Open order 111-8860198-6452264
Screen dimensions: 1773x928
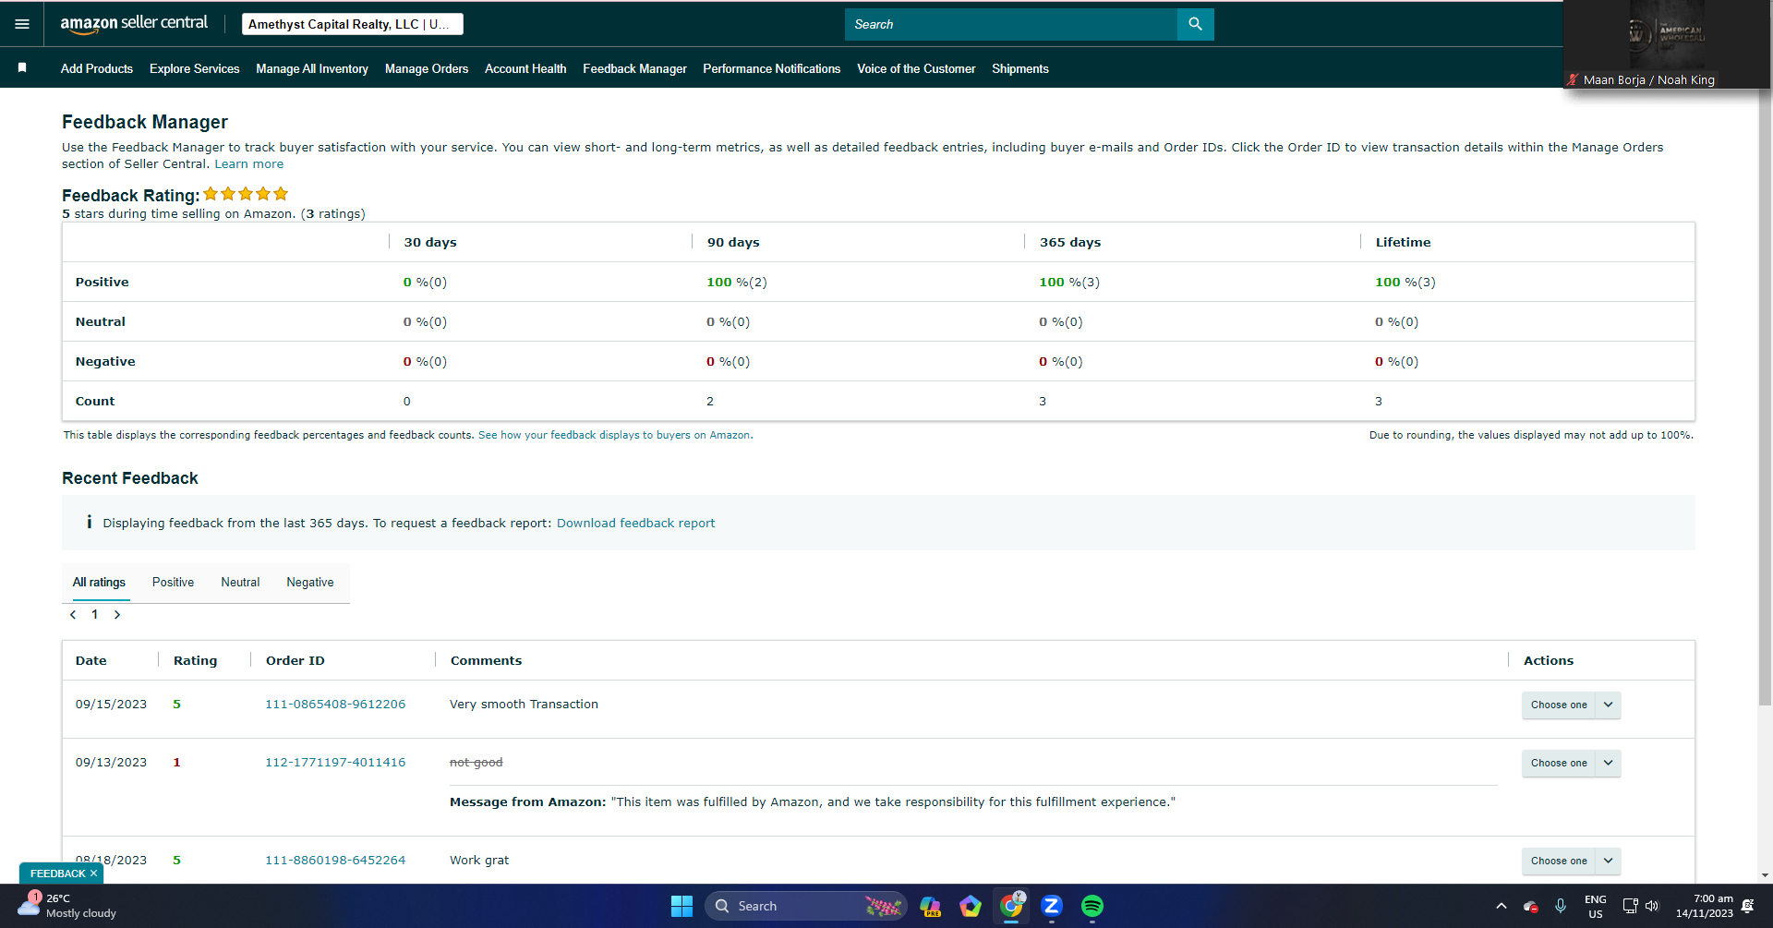(x=335, y=860)
